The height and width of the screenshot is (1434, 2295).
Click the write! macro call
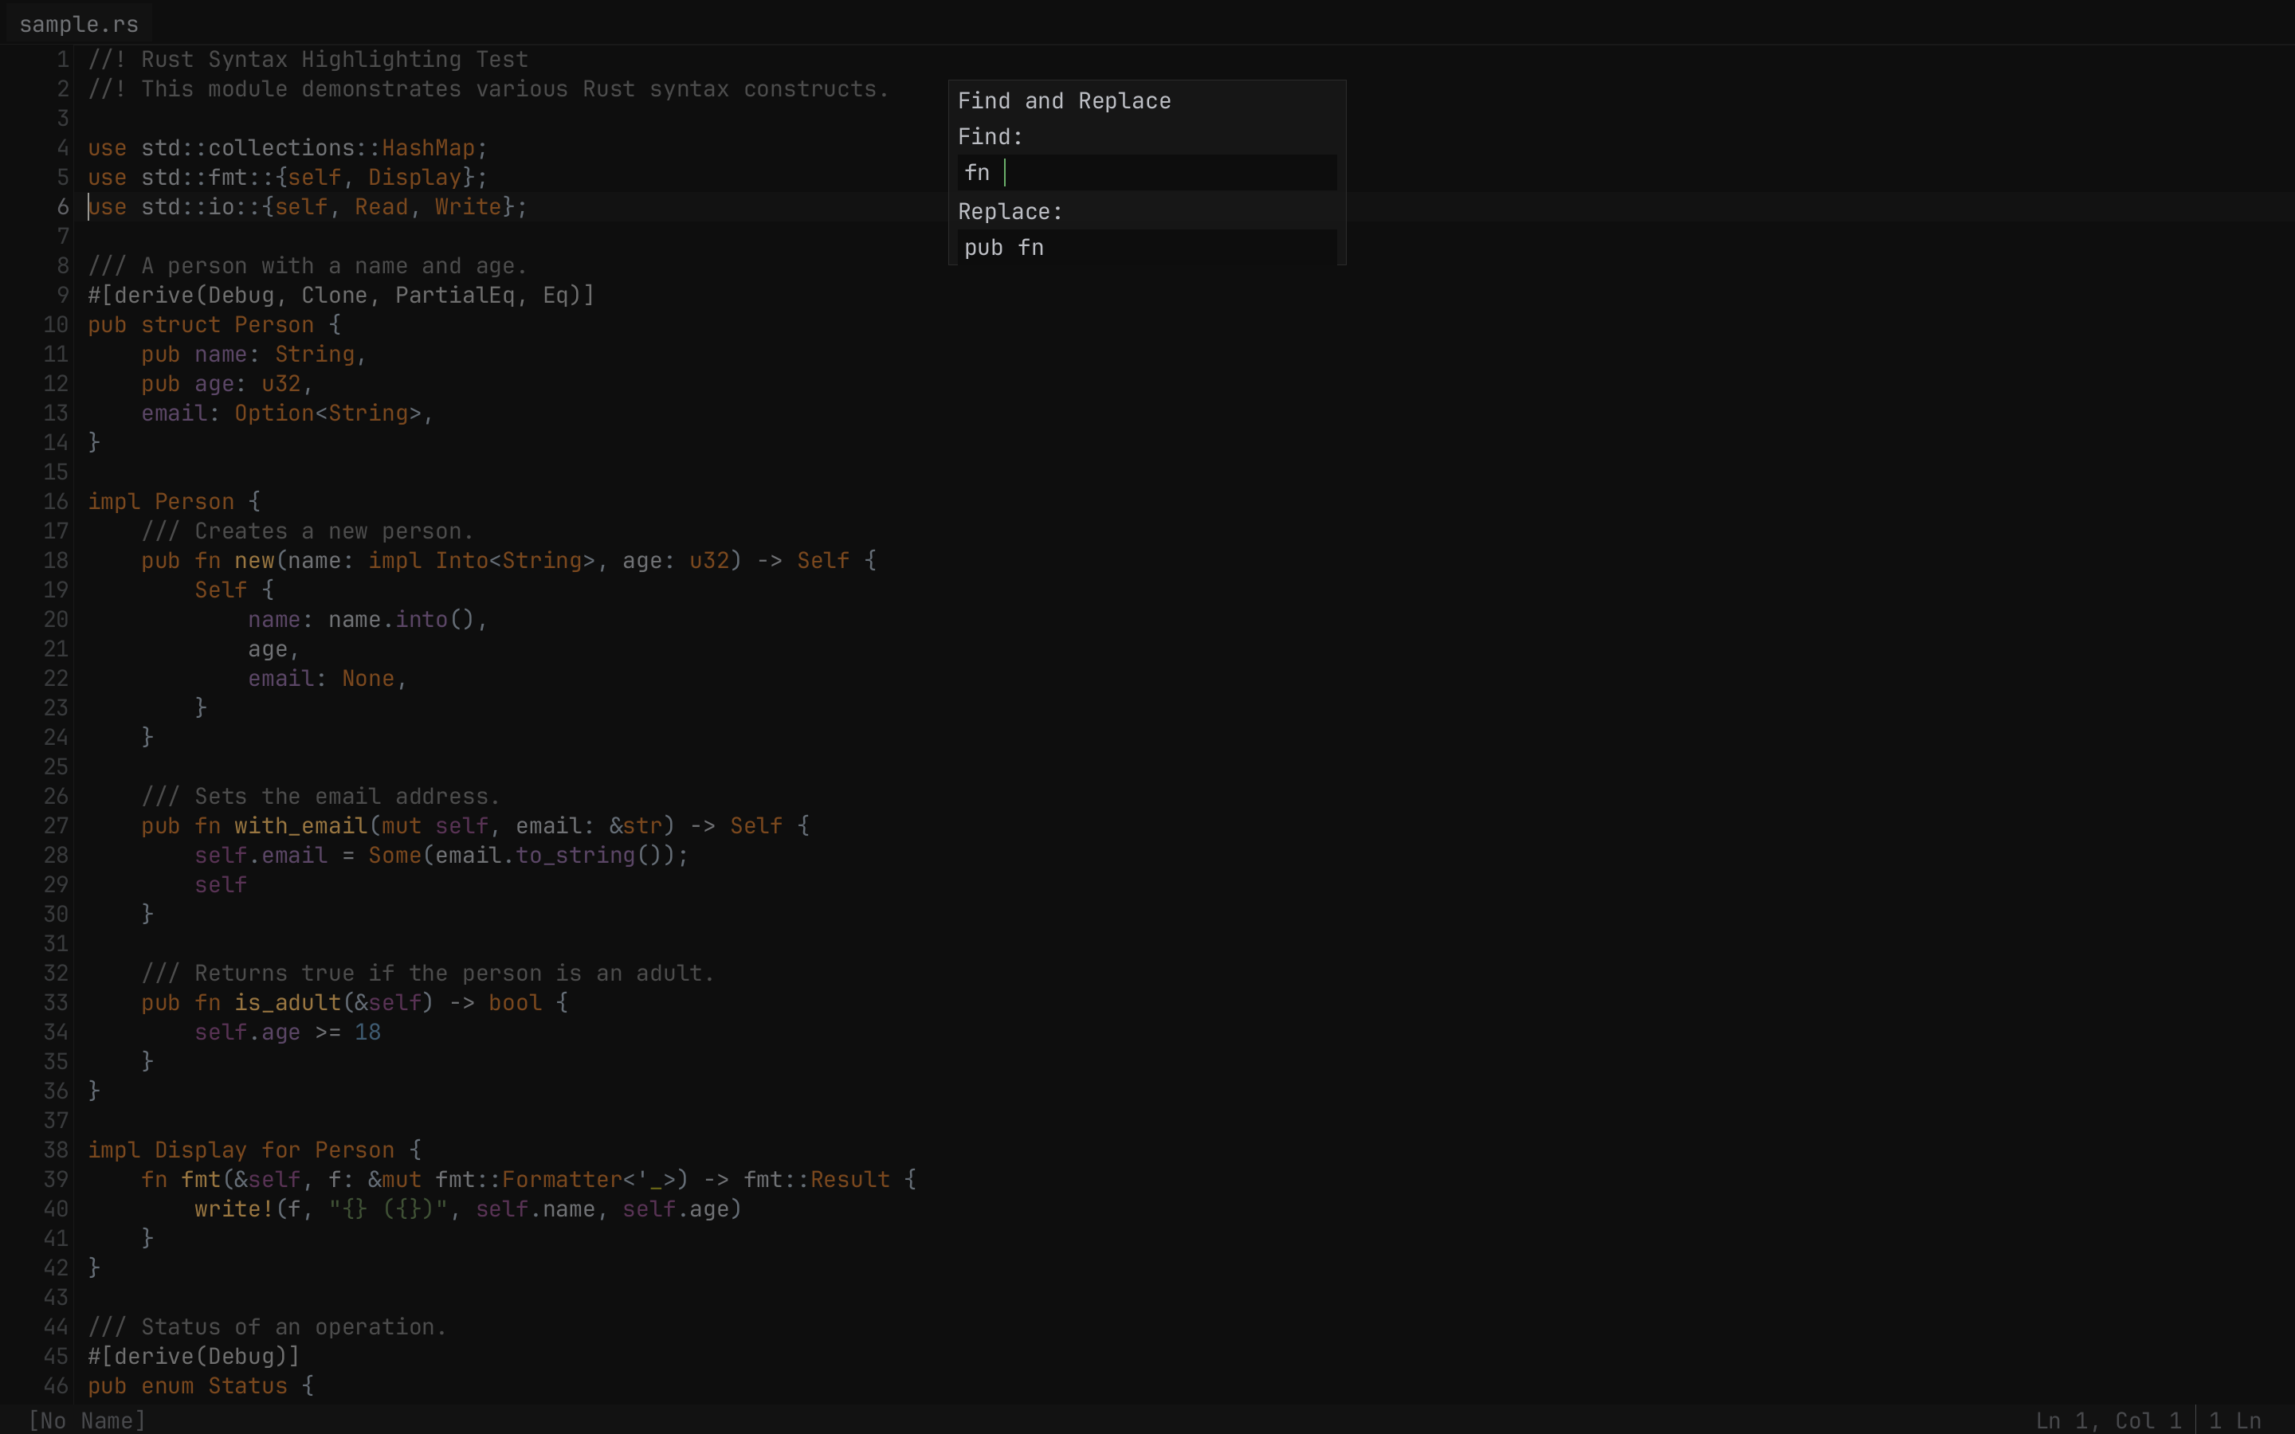click(234, 1209)
